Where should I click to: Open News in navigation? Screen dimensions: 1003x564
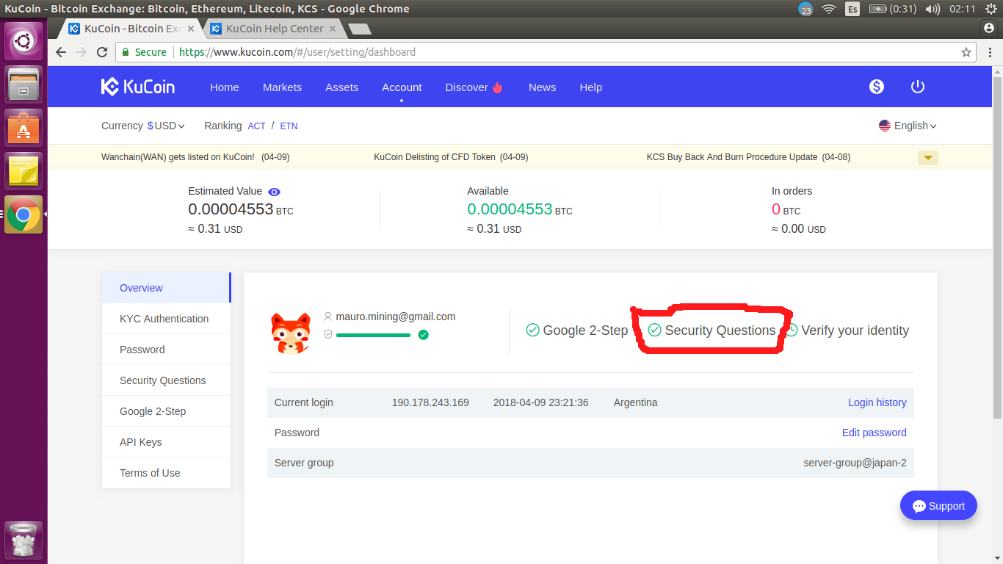(x=542, y=87)
